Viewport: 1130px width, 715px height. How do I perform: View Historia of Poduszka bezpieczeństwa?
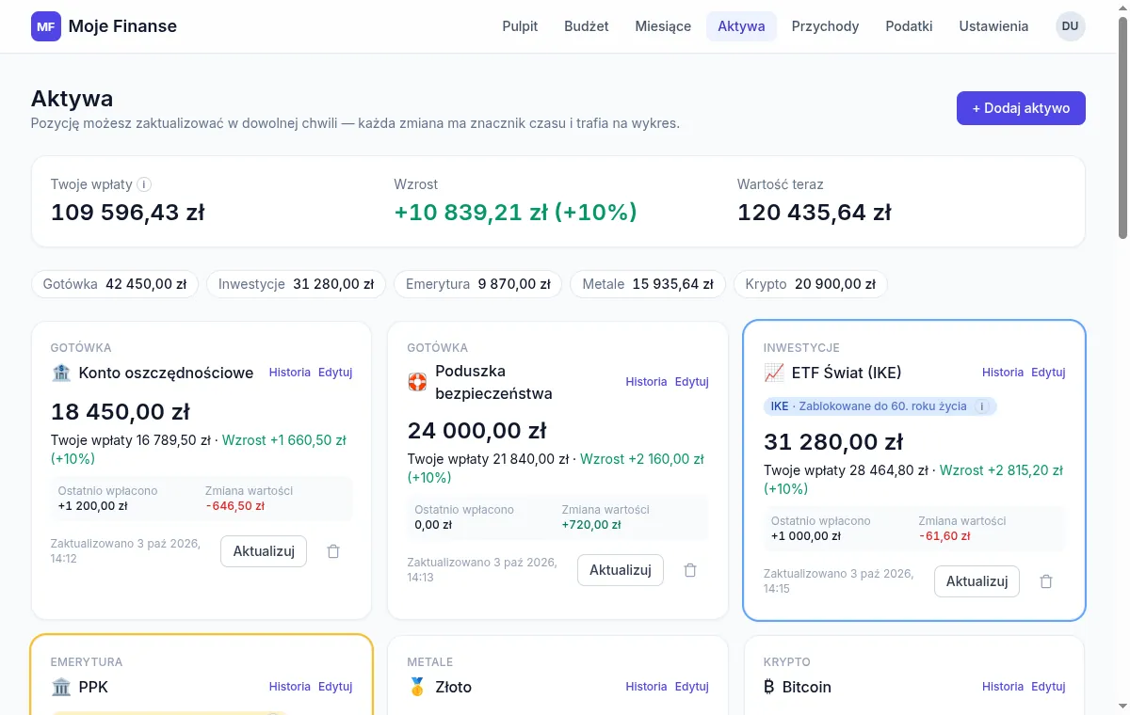pos(646,382)
